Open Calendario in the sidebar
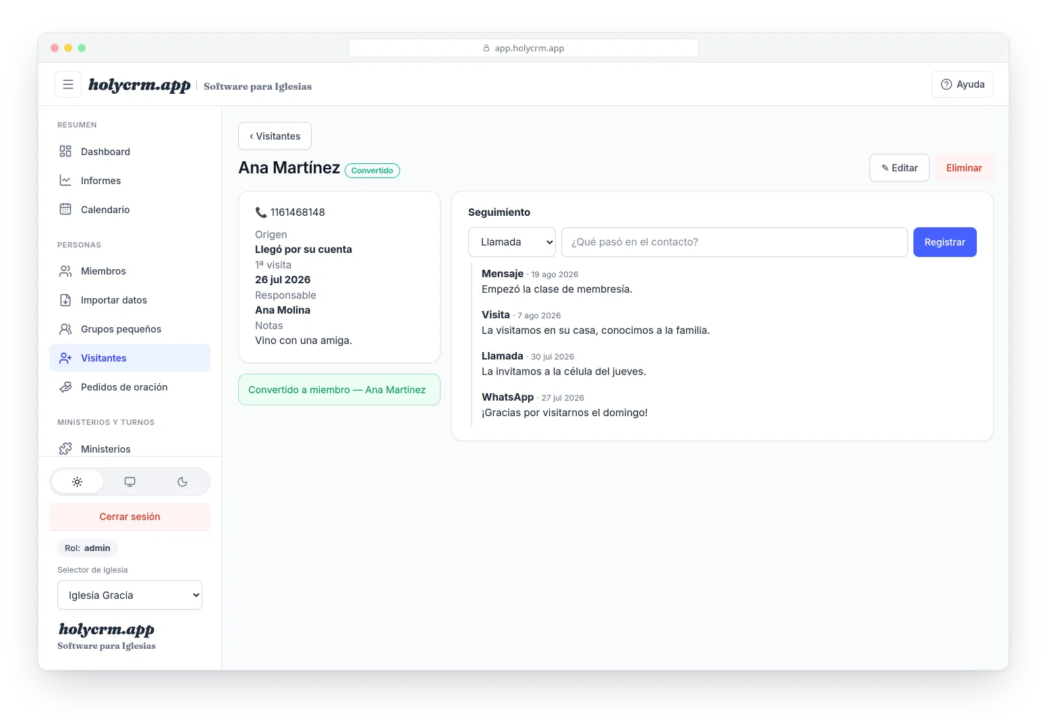Image resolution: width=1047 pixels, height=719 pixels. [130, 209]
